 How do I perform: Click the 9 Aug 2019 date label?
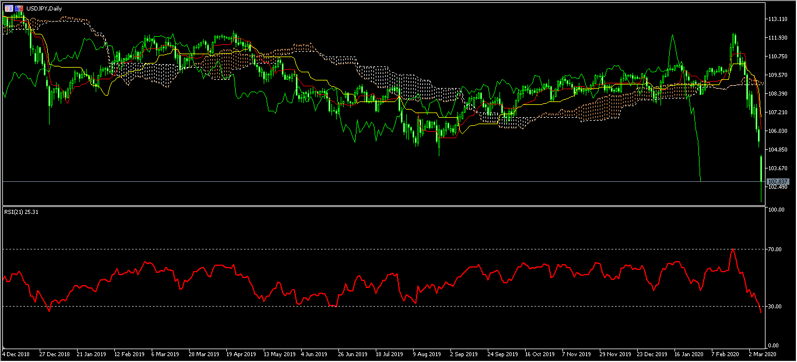[x=427, y=354]
